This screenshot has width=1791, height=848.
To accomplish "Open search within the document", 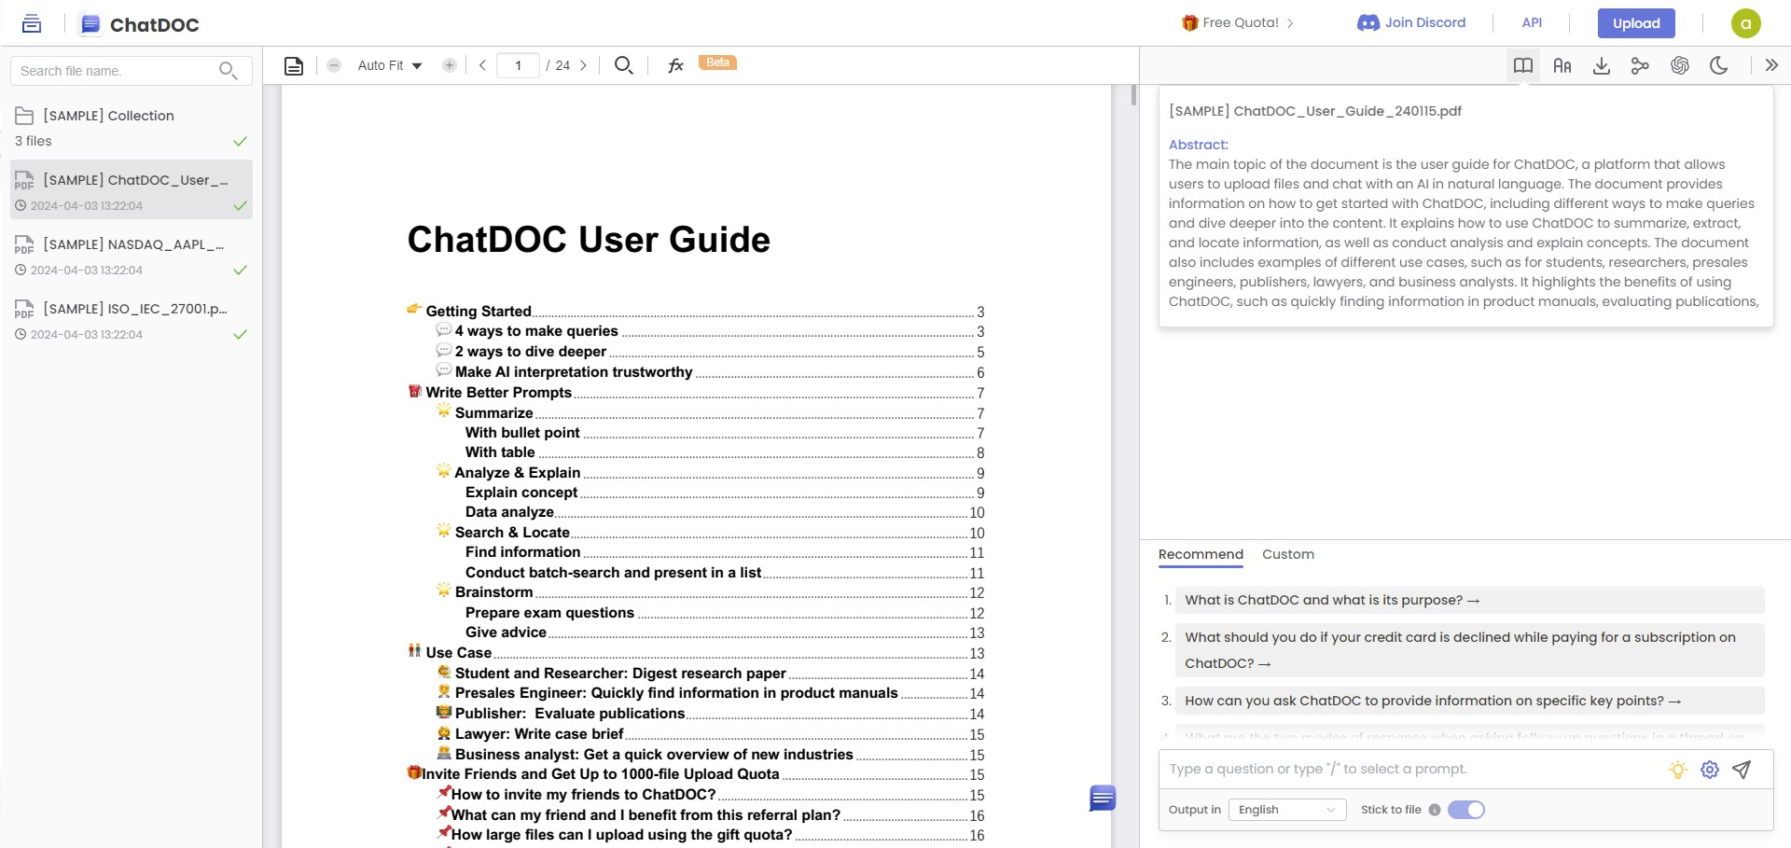I will pos(624,65).
